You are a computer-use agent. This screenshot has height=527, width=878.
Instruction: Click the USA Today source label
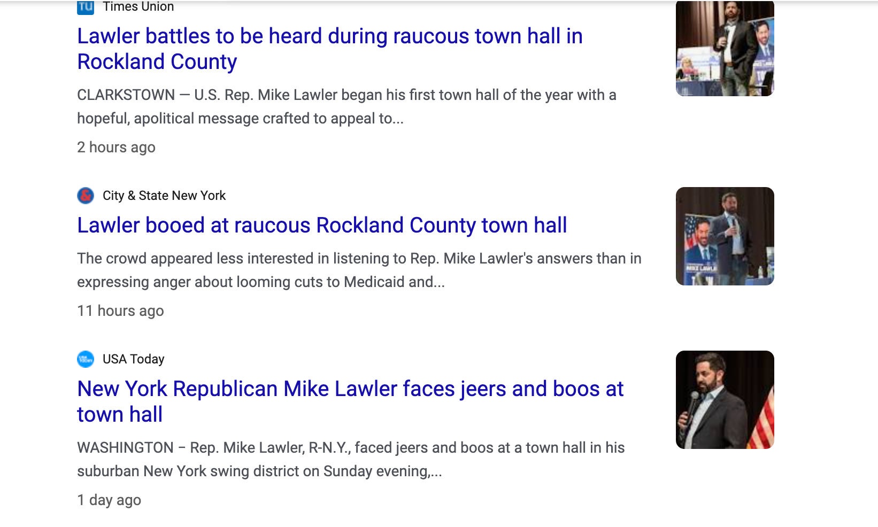pos(133,359)
